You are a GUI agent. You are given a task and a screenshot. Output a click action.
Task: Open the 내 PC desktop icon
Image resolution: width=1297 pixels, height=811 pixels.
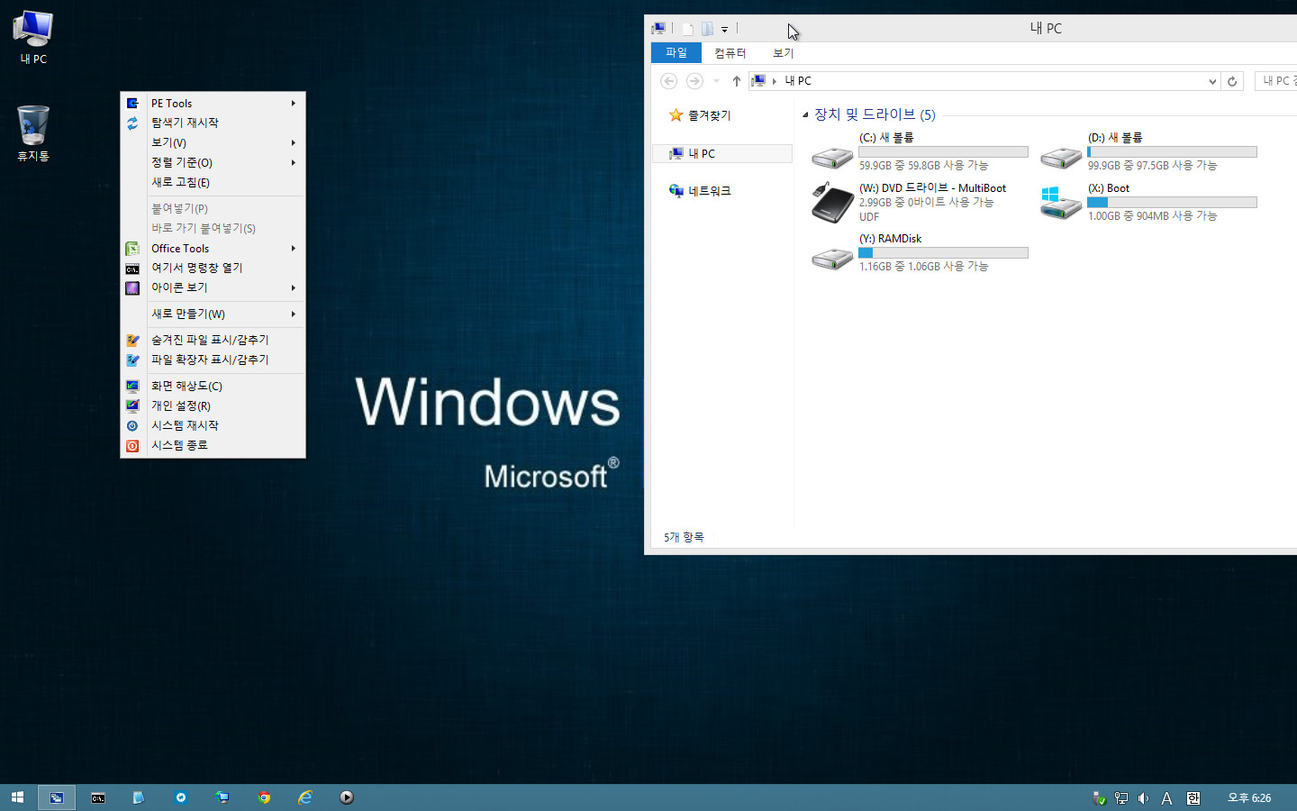coord(33,37)
